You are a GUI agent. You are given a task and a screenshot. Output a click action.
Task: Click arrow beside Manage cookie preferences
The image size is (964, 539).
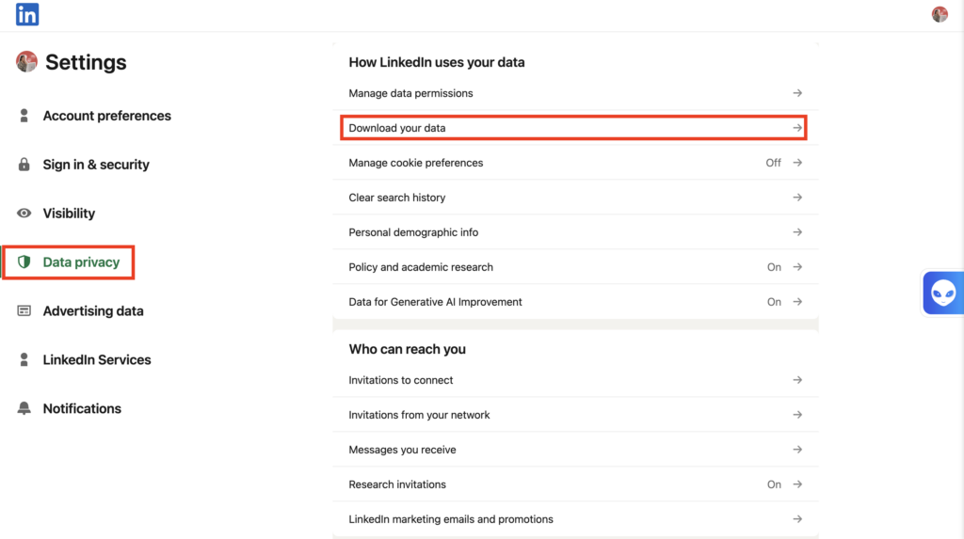pyautogui.click(x=797, y=163)
